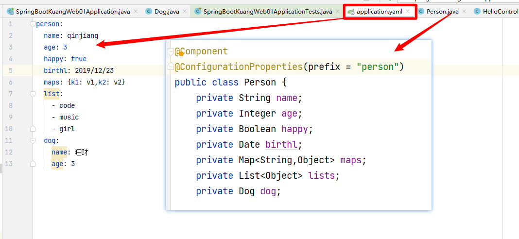Switch to the SpringBootKuangWeb01Application.java tab
This screenshot has width=519, height=239.
[x=69, y=12]
